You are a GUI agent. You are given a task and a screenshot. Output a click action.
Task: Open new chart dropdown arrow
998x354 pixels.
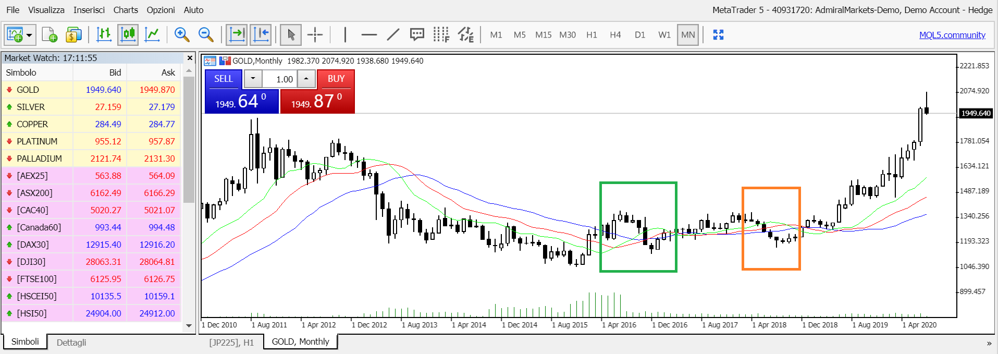coord(29,35)
